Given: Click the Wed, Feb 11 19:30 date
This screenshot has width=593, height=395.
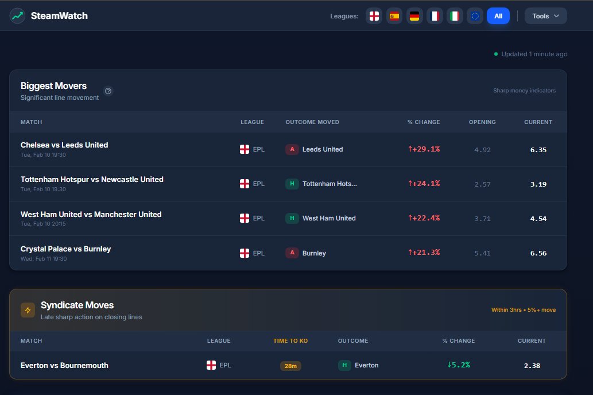Looking at the screenshot, I should click(x=44, y=259).
